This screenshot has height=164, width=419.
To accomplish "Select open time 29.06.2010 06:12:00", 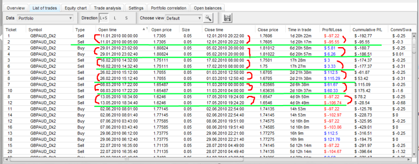I will click(x=119, y=133).
